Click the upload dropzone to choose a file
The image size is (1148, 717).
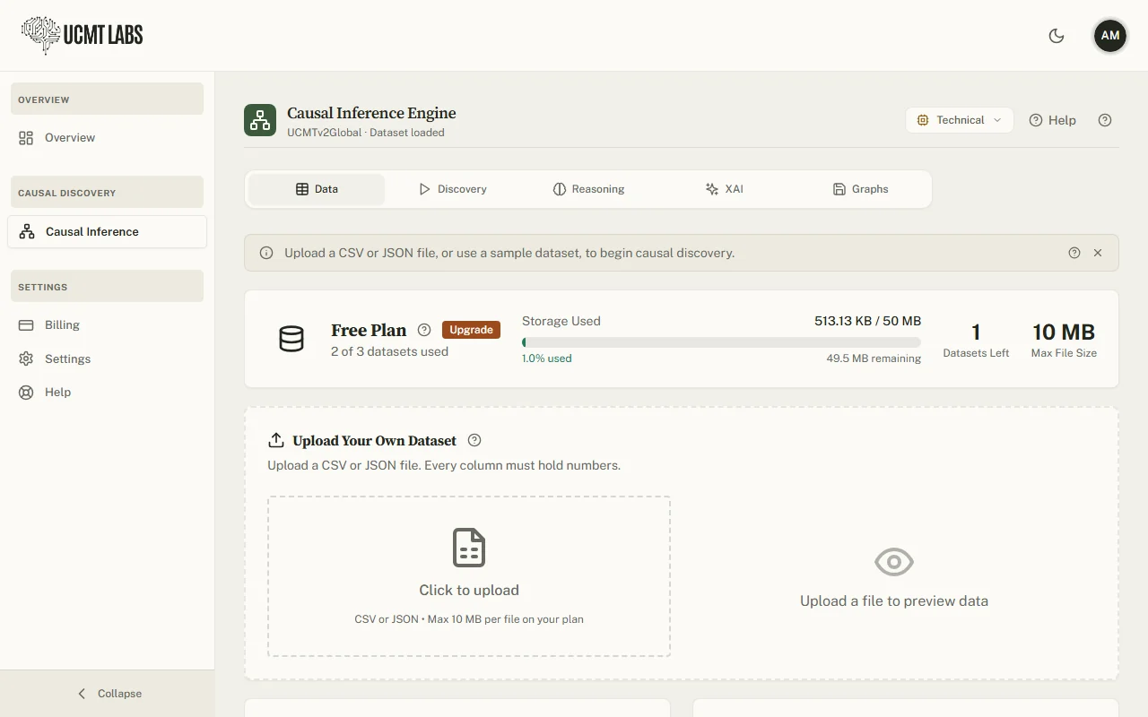469,576
